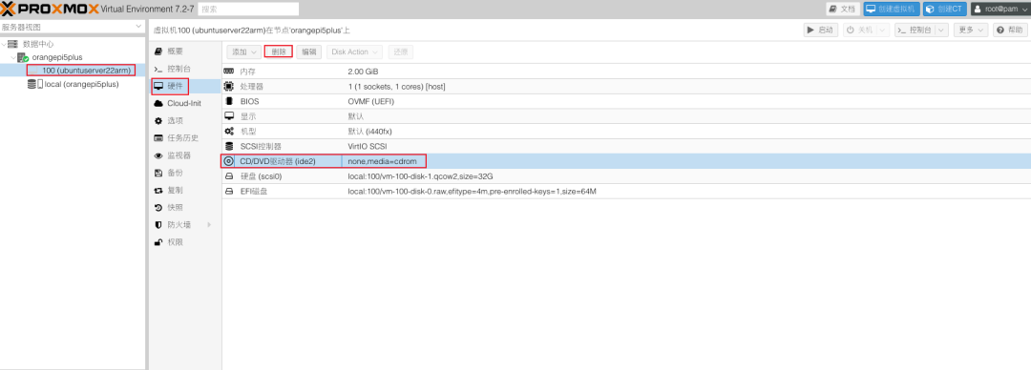Open 监视器 eye icon entry

tap(158, 155)
